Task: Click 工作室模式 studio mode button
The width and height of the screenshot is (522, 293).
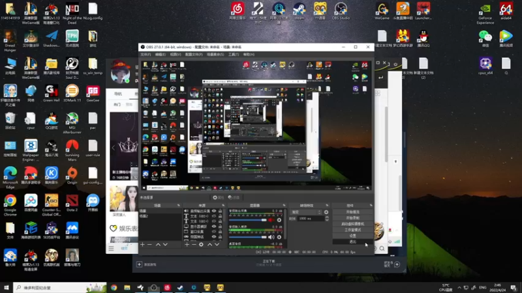Action: 352,230
